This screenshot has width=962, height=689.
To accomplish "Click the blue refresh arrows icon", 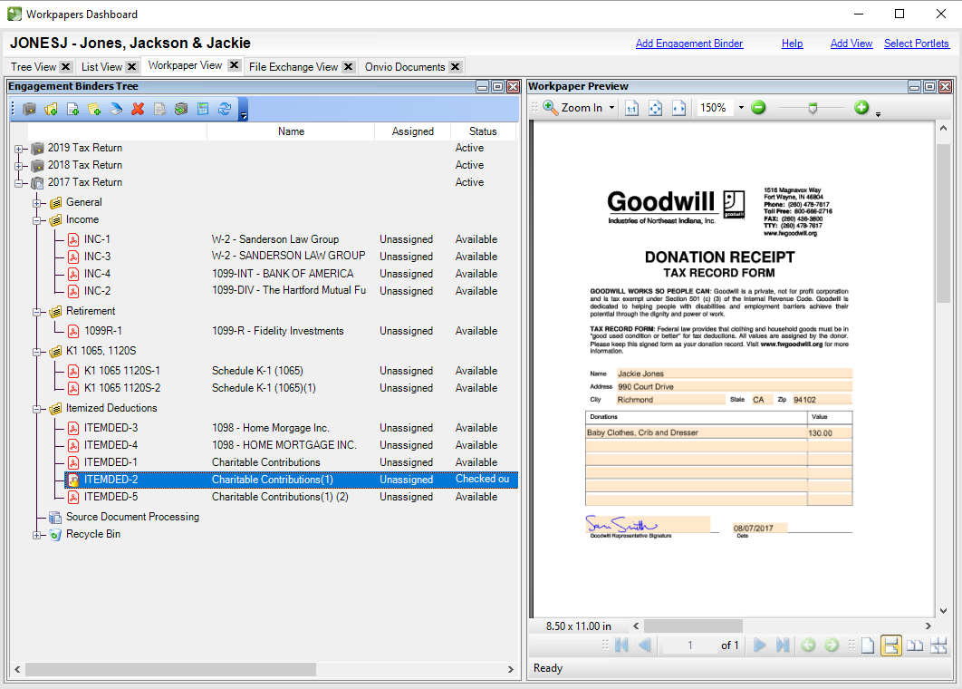I will 225,109.
